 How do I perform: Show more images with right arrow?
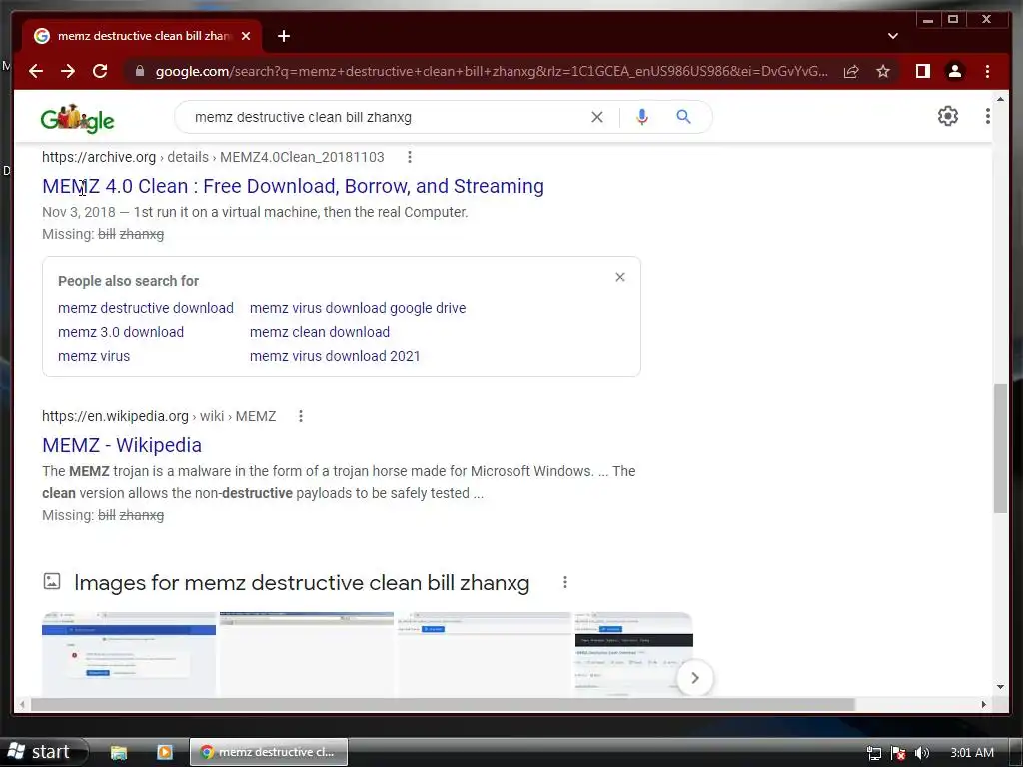tap(695, 678)
